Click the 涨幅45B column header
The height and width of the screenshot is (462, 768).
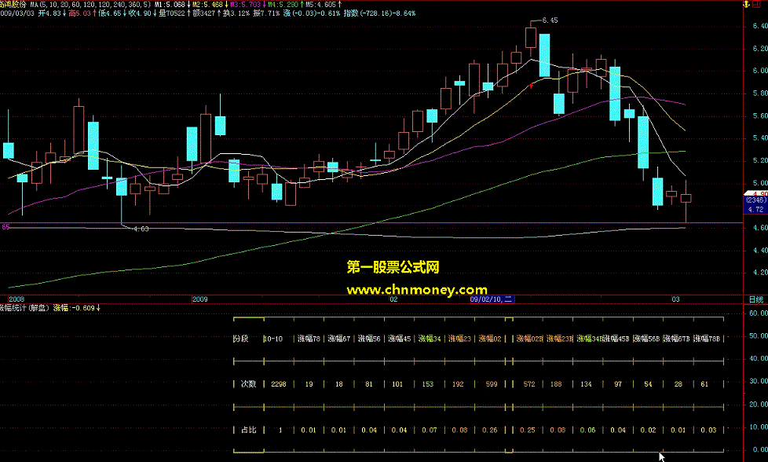[x=616, y=339]
